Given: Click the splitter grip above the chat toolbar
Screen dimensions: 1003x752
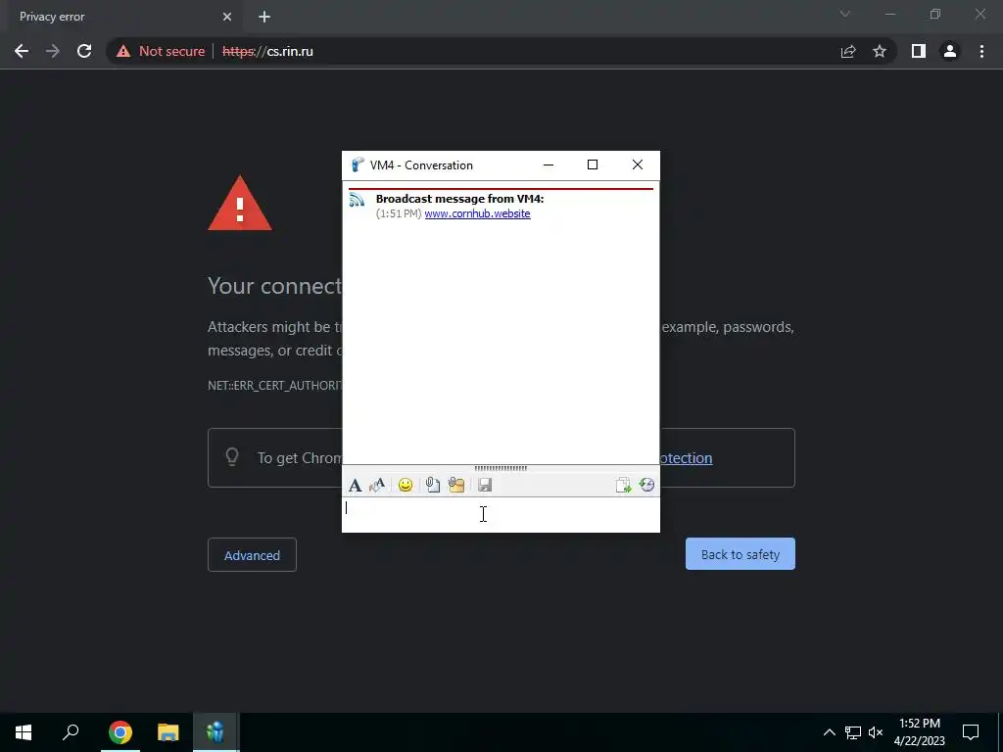Looking at the screenshot, I should click(501, 468).
